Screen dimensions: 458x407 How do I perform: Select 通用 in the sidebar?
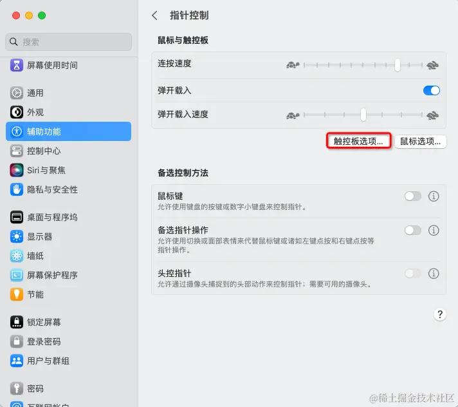click(x=68, y=93)
